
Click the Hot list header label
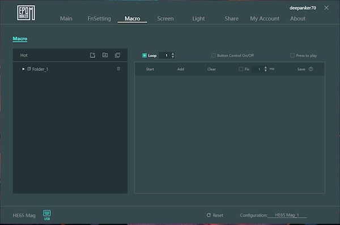24,55
